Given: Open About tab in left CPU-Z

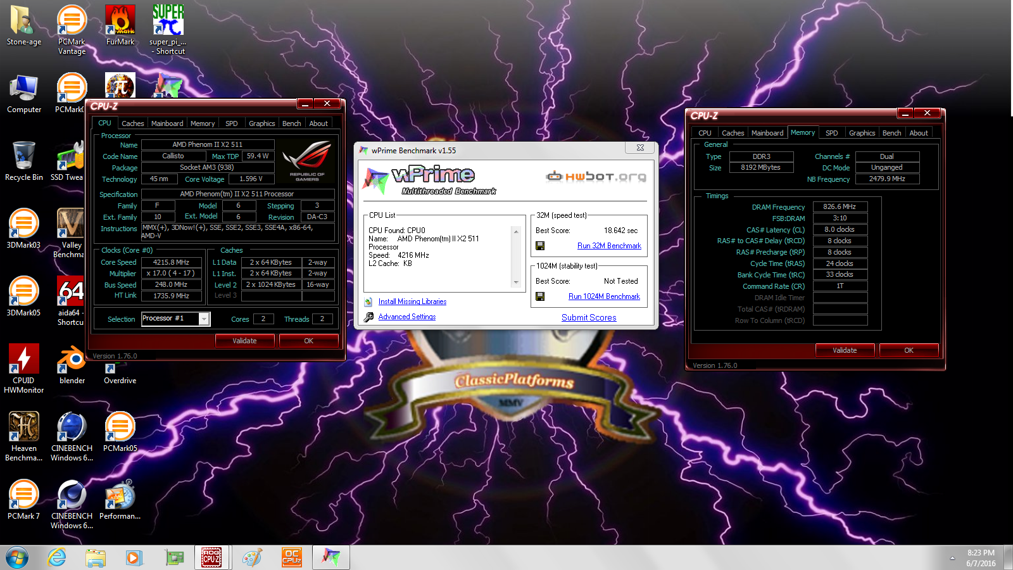Looking at the screenshot, I should tap(318, 123).
